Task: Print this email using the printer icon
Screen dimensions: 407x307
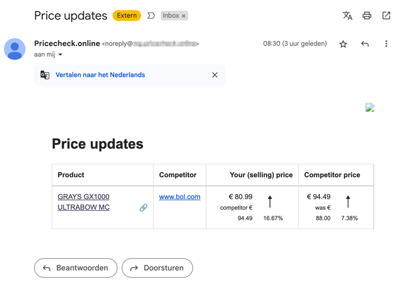Action: coord(367,16)
